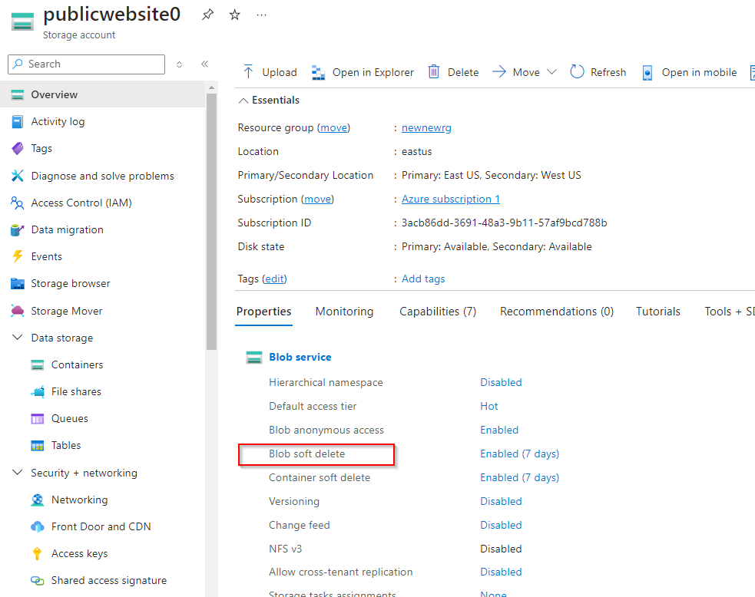The width and height of the screenshot is (755, 597).
Task: Click Blob anonymous access Enabled value
Action: pos(499,430)
